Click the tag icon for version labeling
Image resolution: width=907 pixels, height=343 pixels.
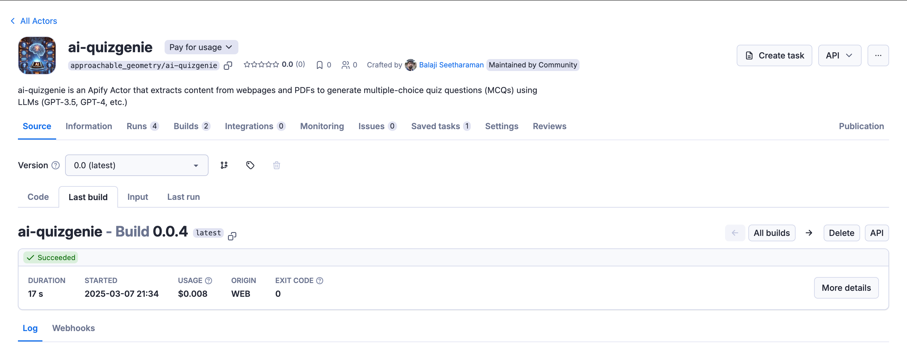[250, 165]
